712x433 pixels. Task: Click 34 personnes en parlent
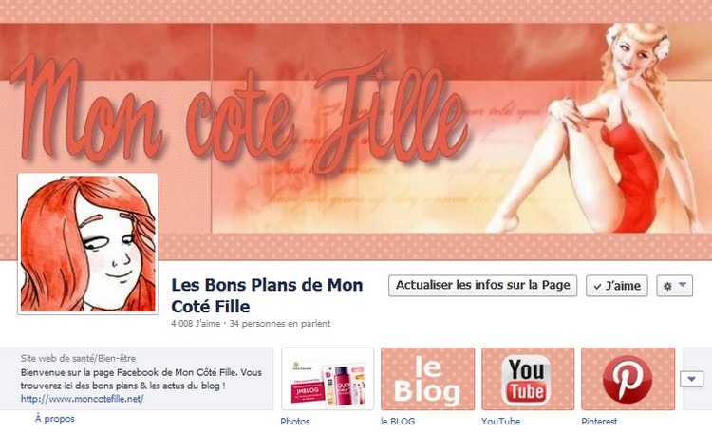click(x=280, y=324)
